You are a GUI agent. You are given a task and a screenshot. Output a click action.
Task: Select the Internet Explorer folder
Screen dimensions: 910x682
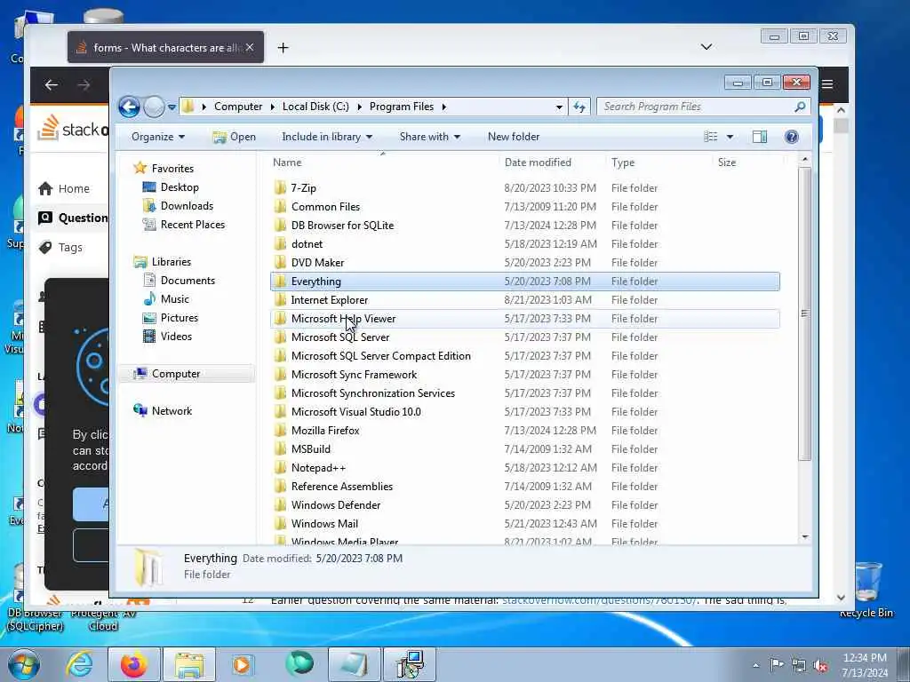pyautogui.click(x=329, y=300)
